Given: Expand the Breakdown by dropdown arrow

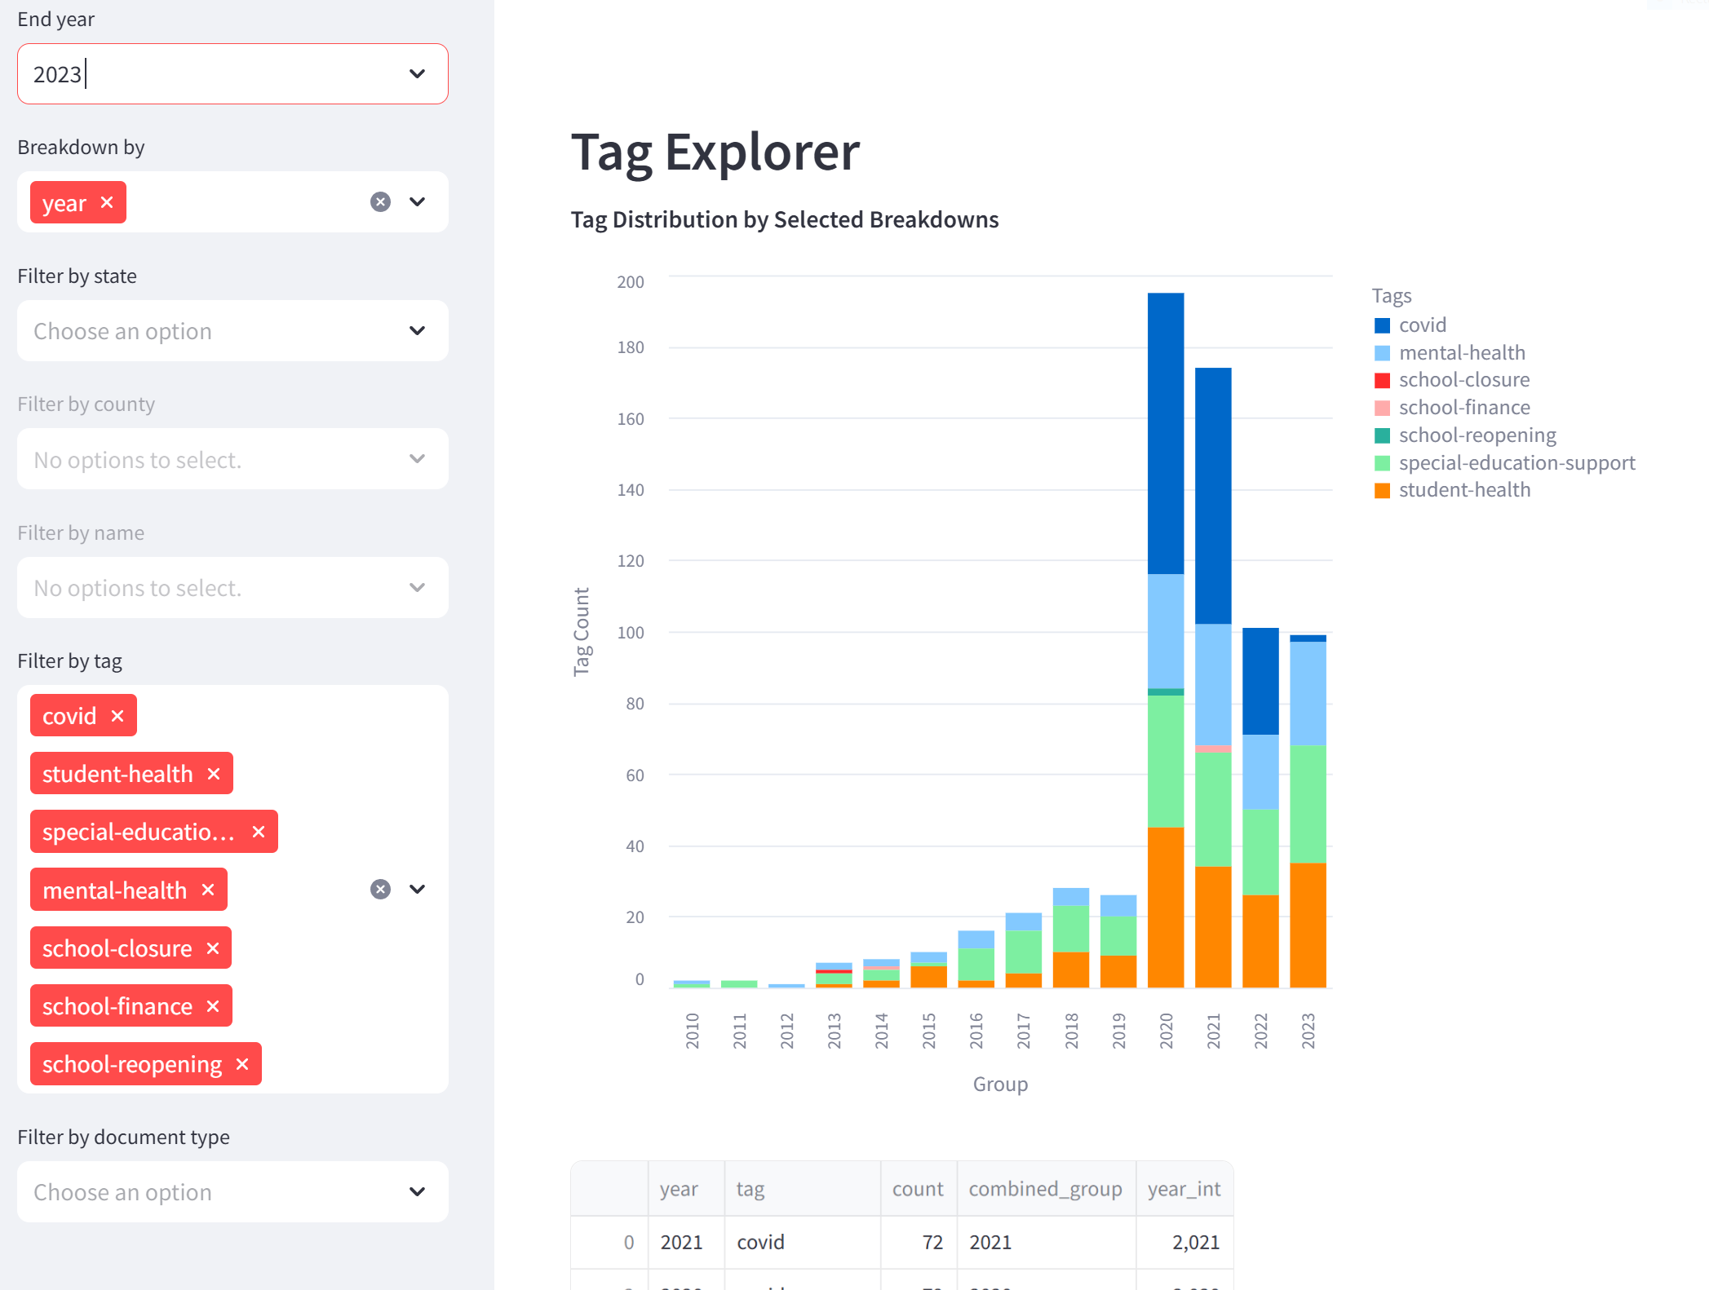Looking at the screenshot, I should point(417,201).
